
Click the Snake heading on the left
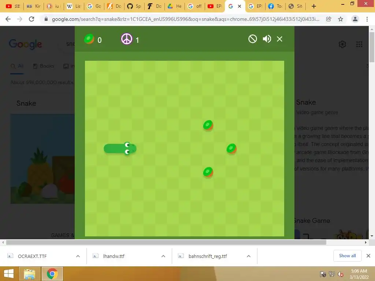[x=26, y=103]
